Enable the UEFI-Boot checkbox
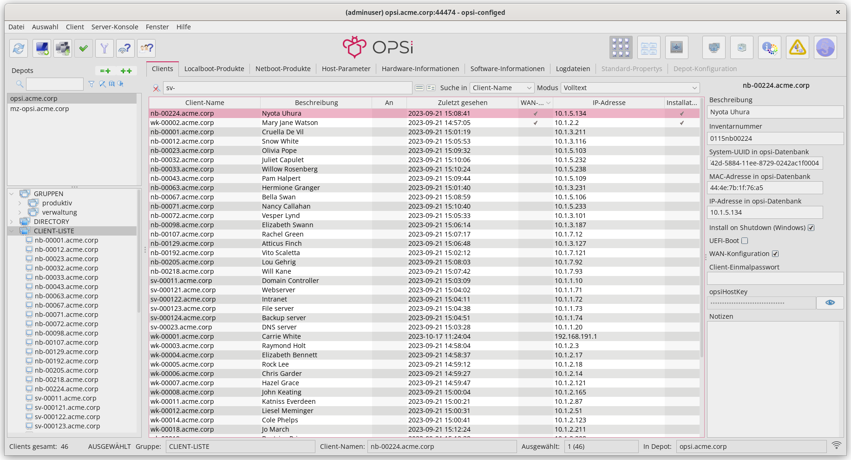 click(745, 241)
